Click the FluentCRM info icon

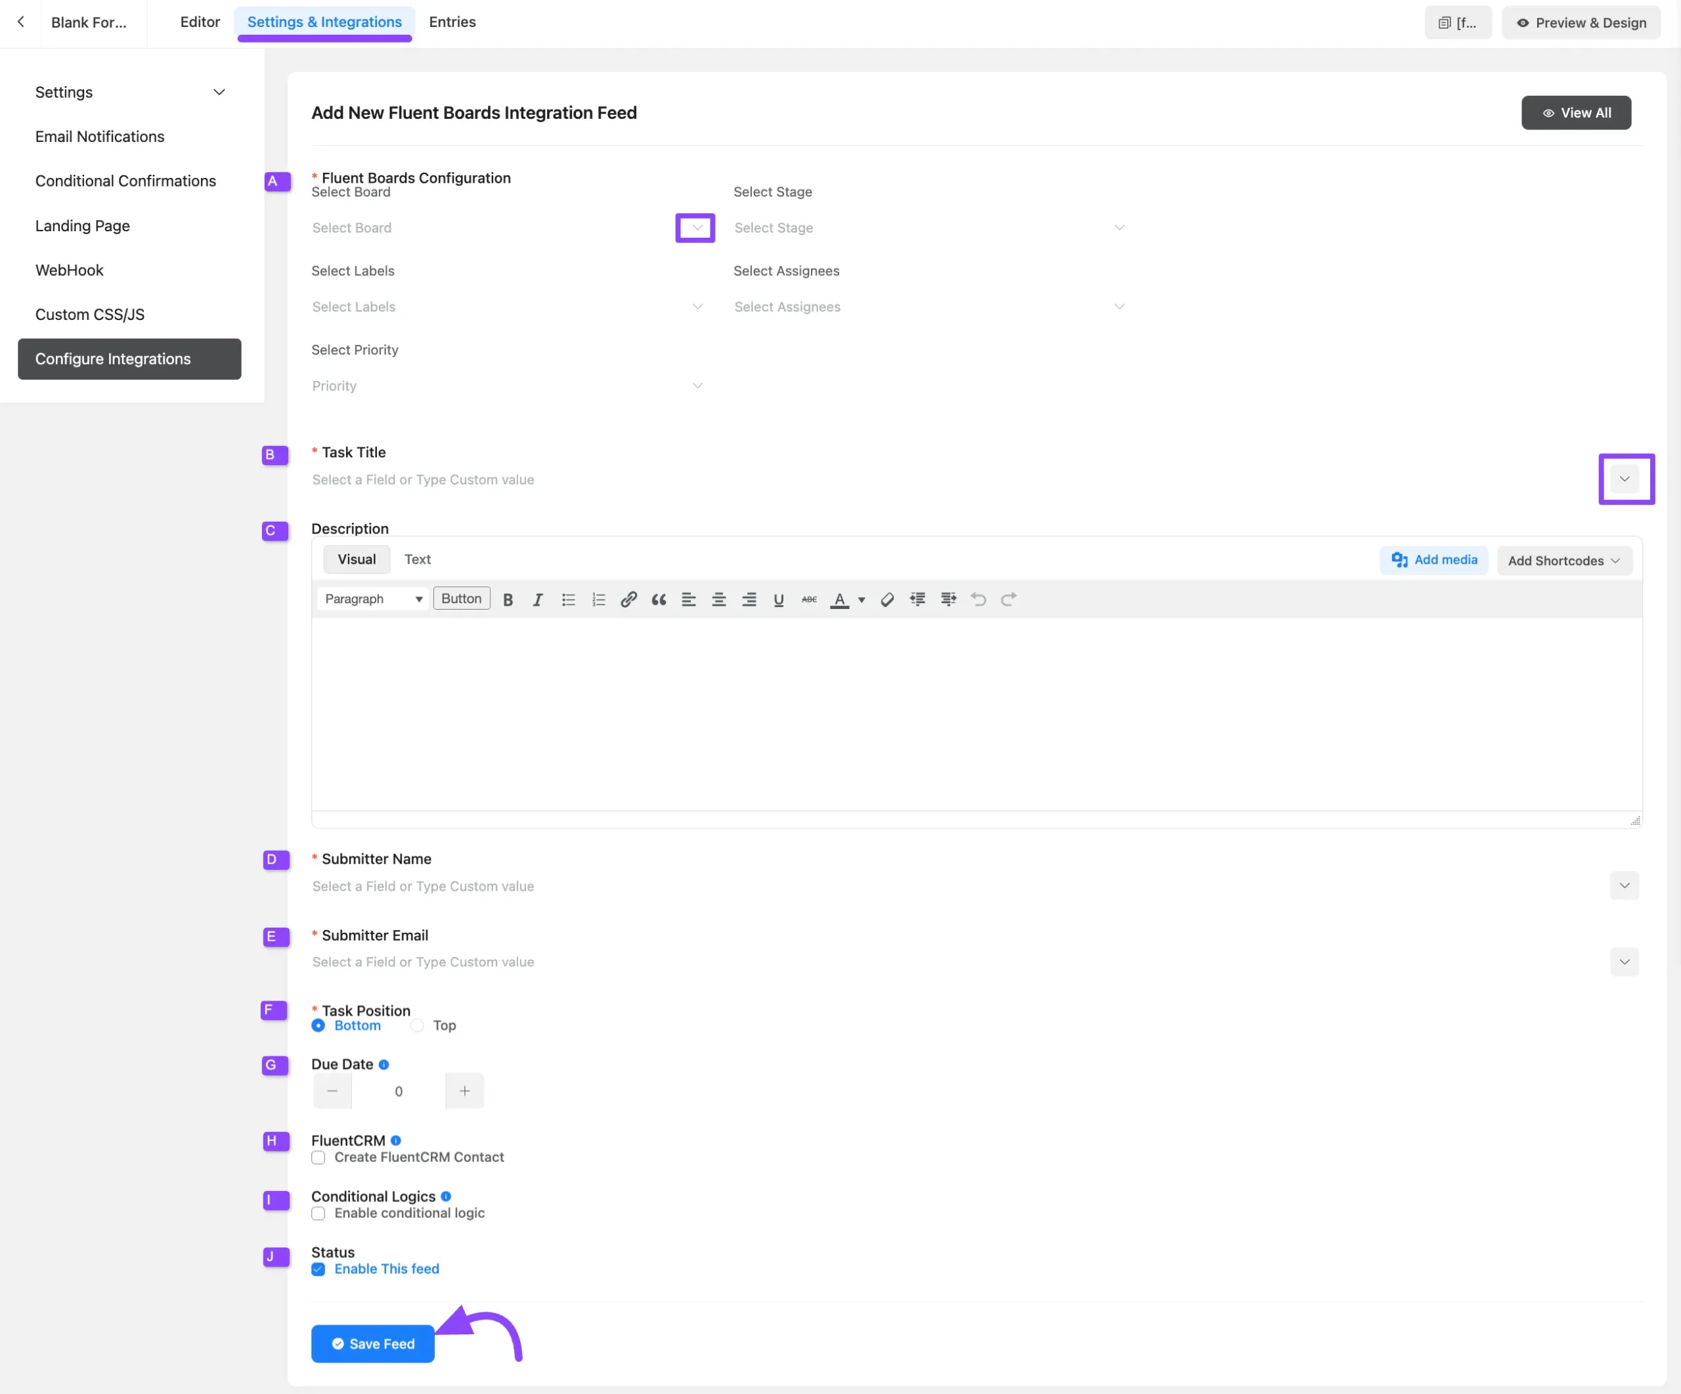coord(395,1140)
